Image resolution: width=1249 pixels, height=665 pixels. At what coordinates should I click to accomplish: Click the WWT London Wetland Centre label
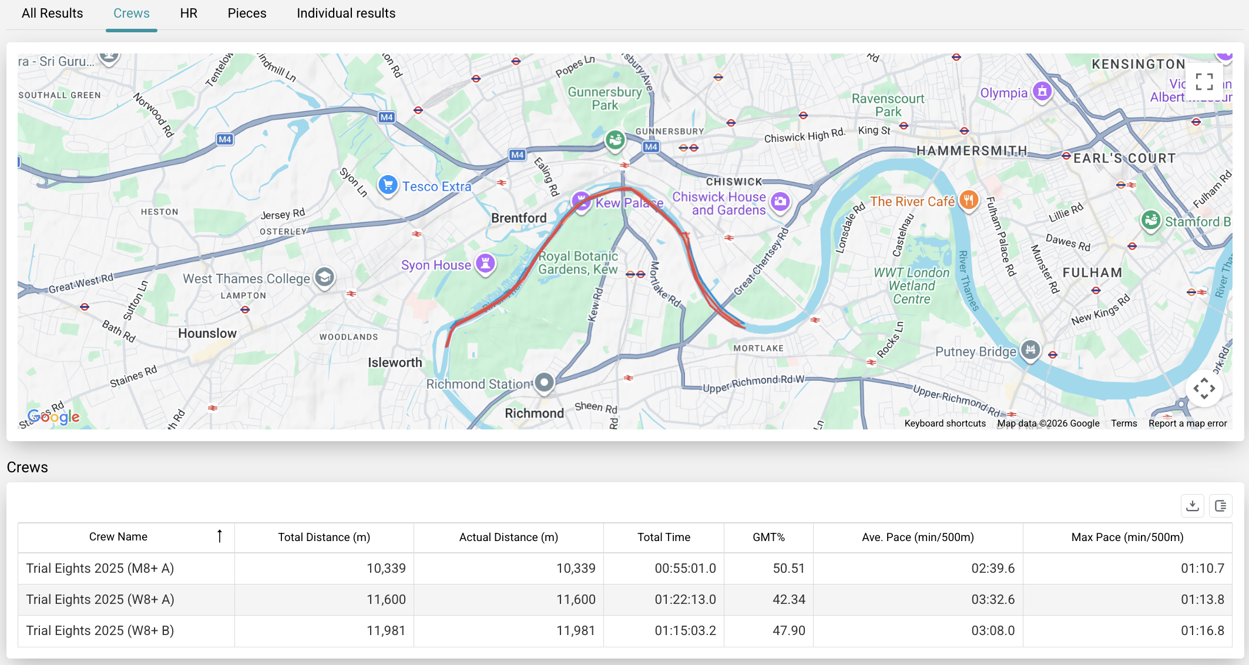coord(911,286)
